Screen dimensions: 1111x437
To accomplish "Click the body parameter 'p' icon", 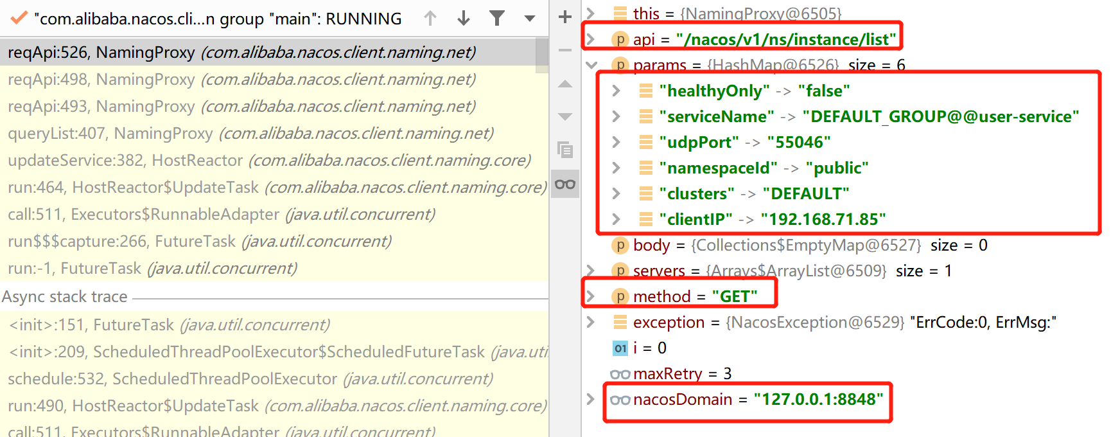I will point(620,245).
